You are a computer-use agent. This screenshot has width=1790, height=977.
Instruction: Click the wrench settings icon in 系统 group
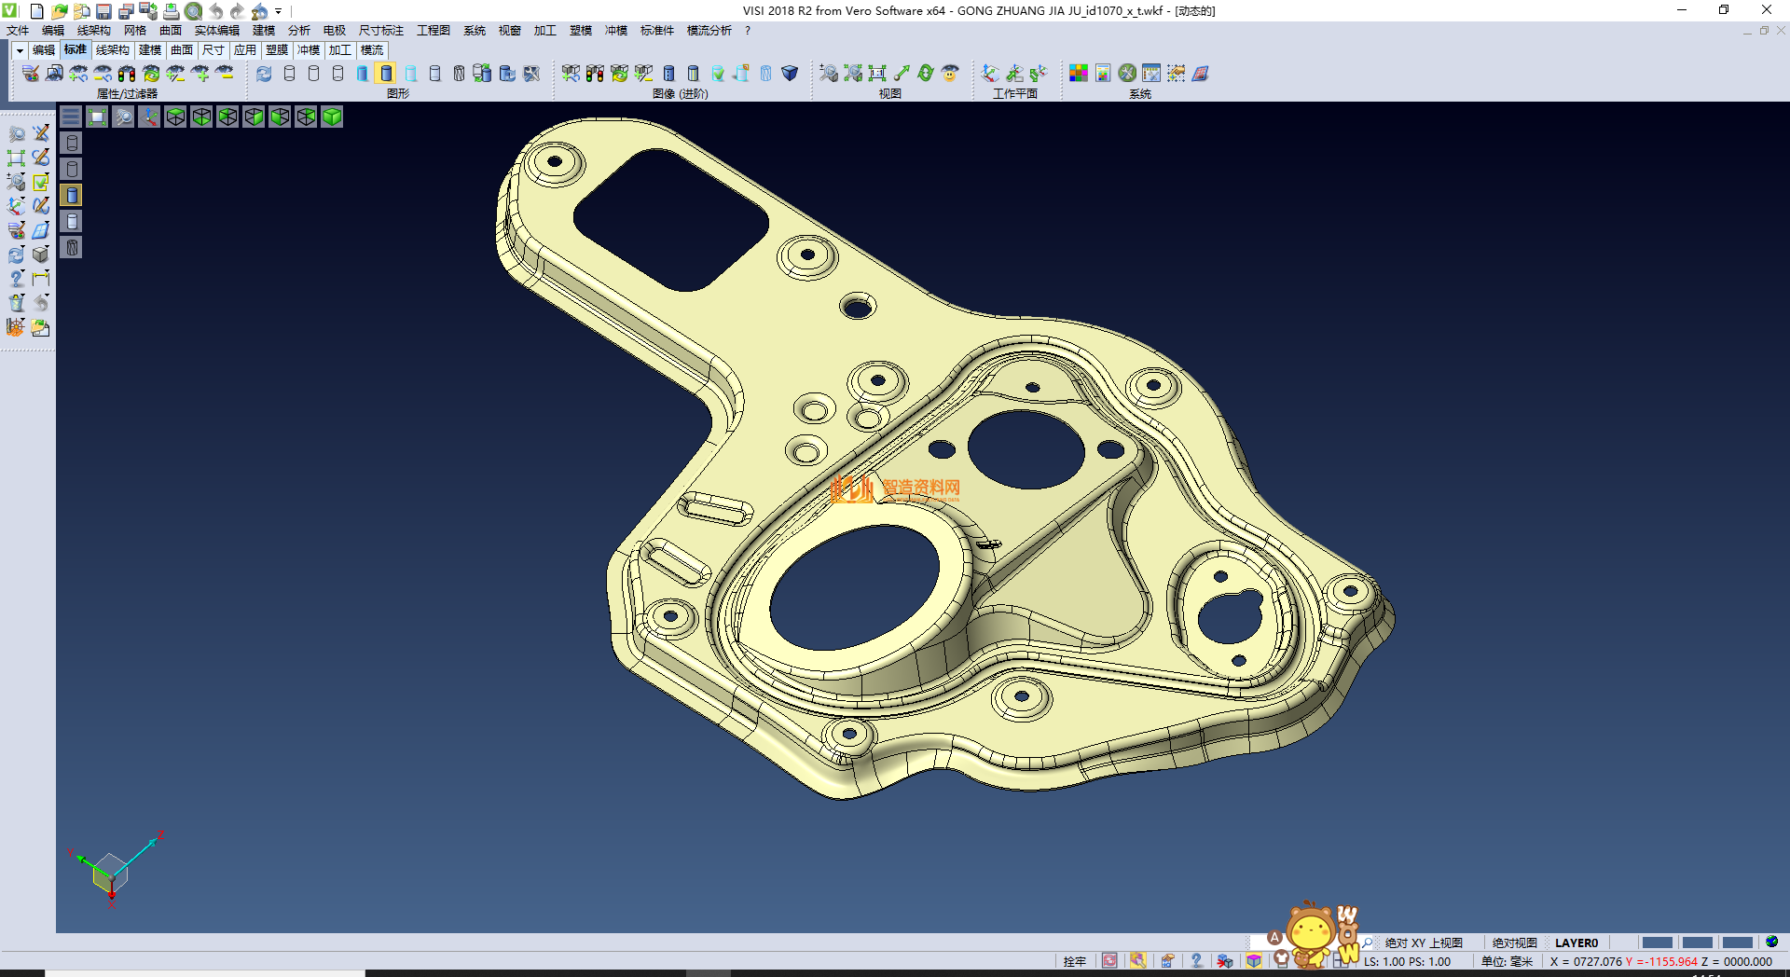[x=1127, y=74]
